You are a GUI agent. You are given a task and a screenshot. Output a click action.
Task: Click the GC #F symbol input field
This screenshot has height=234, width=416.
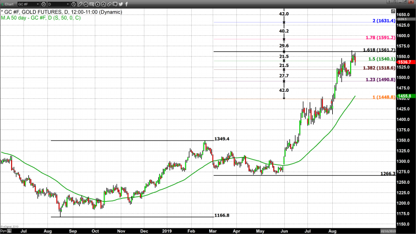(24, 3)
